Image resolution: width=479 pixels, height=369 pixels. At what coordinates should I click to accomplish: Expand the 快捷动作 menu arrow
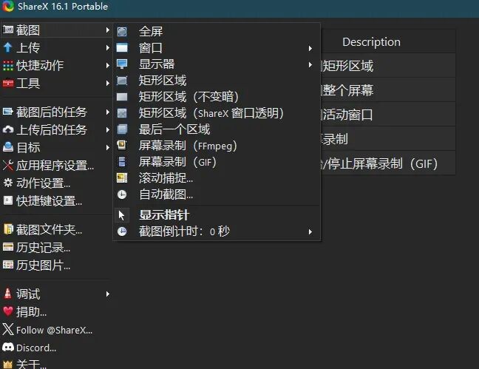pyautogui.click(x=107, y=65)
